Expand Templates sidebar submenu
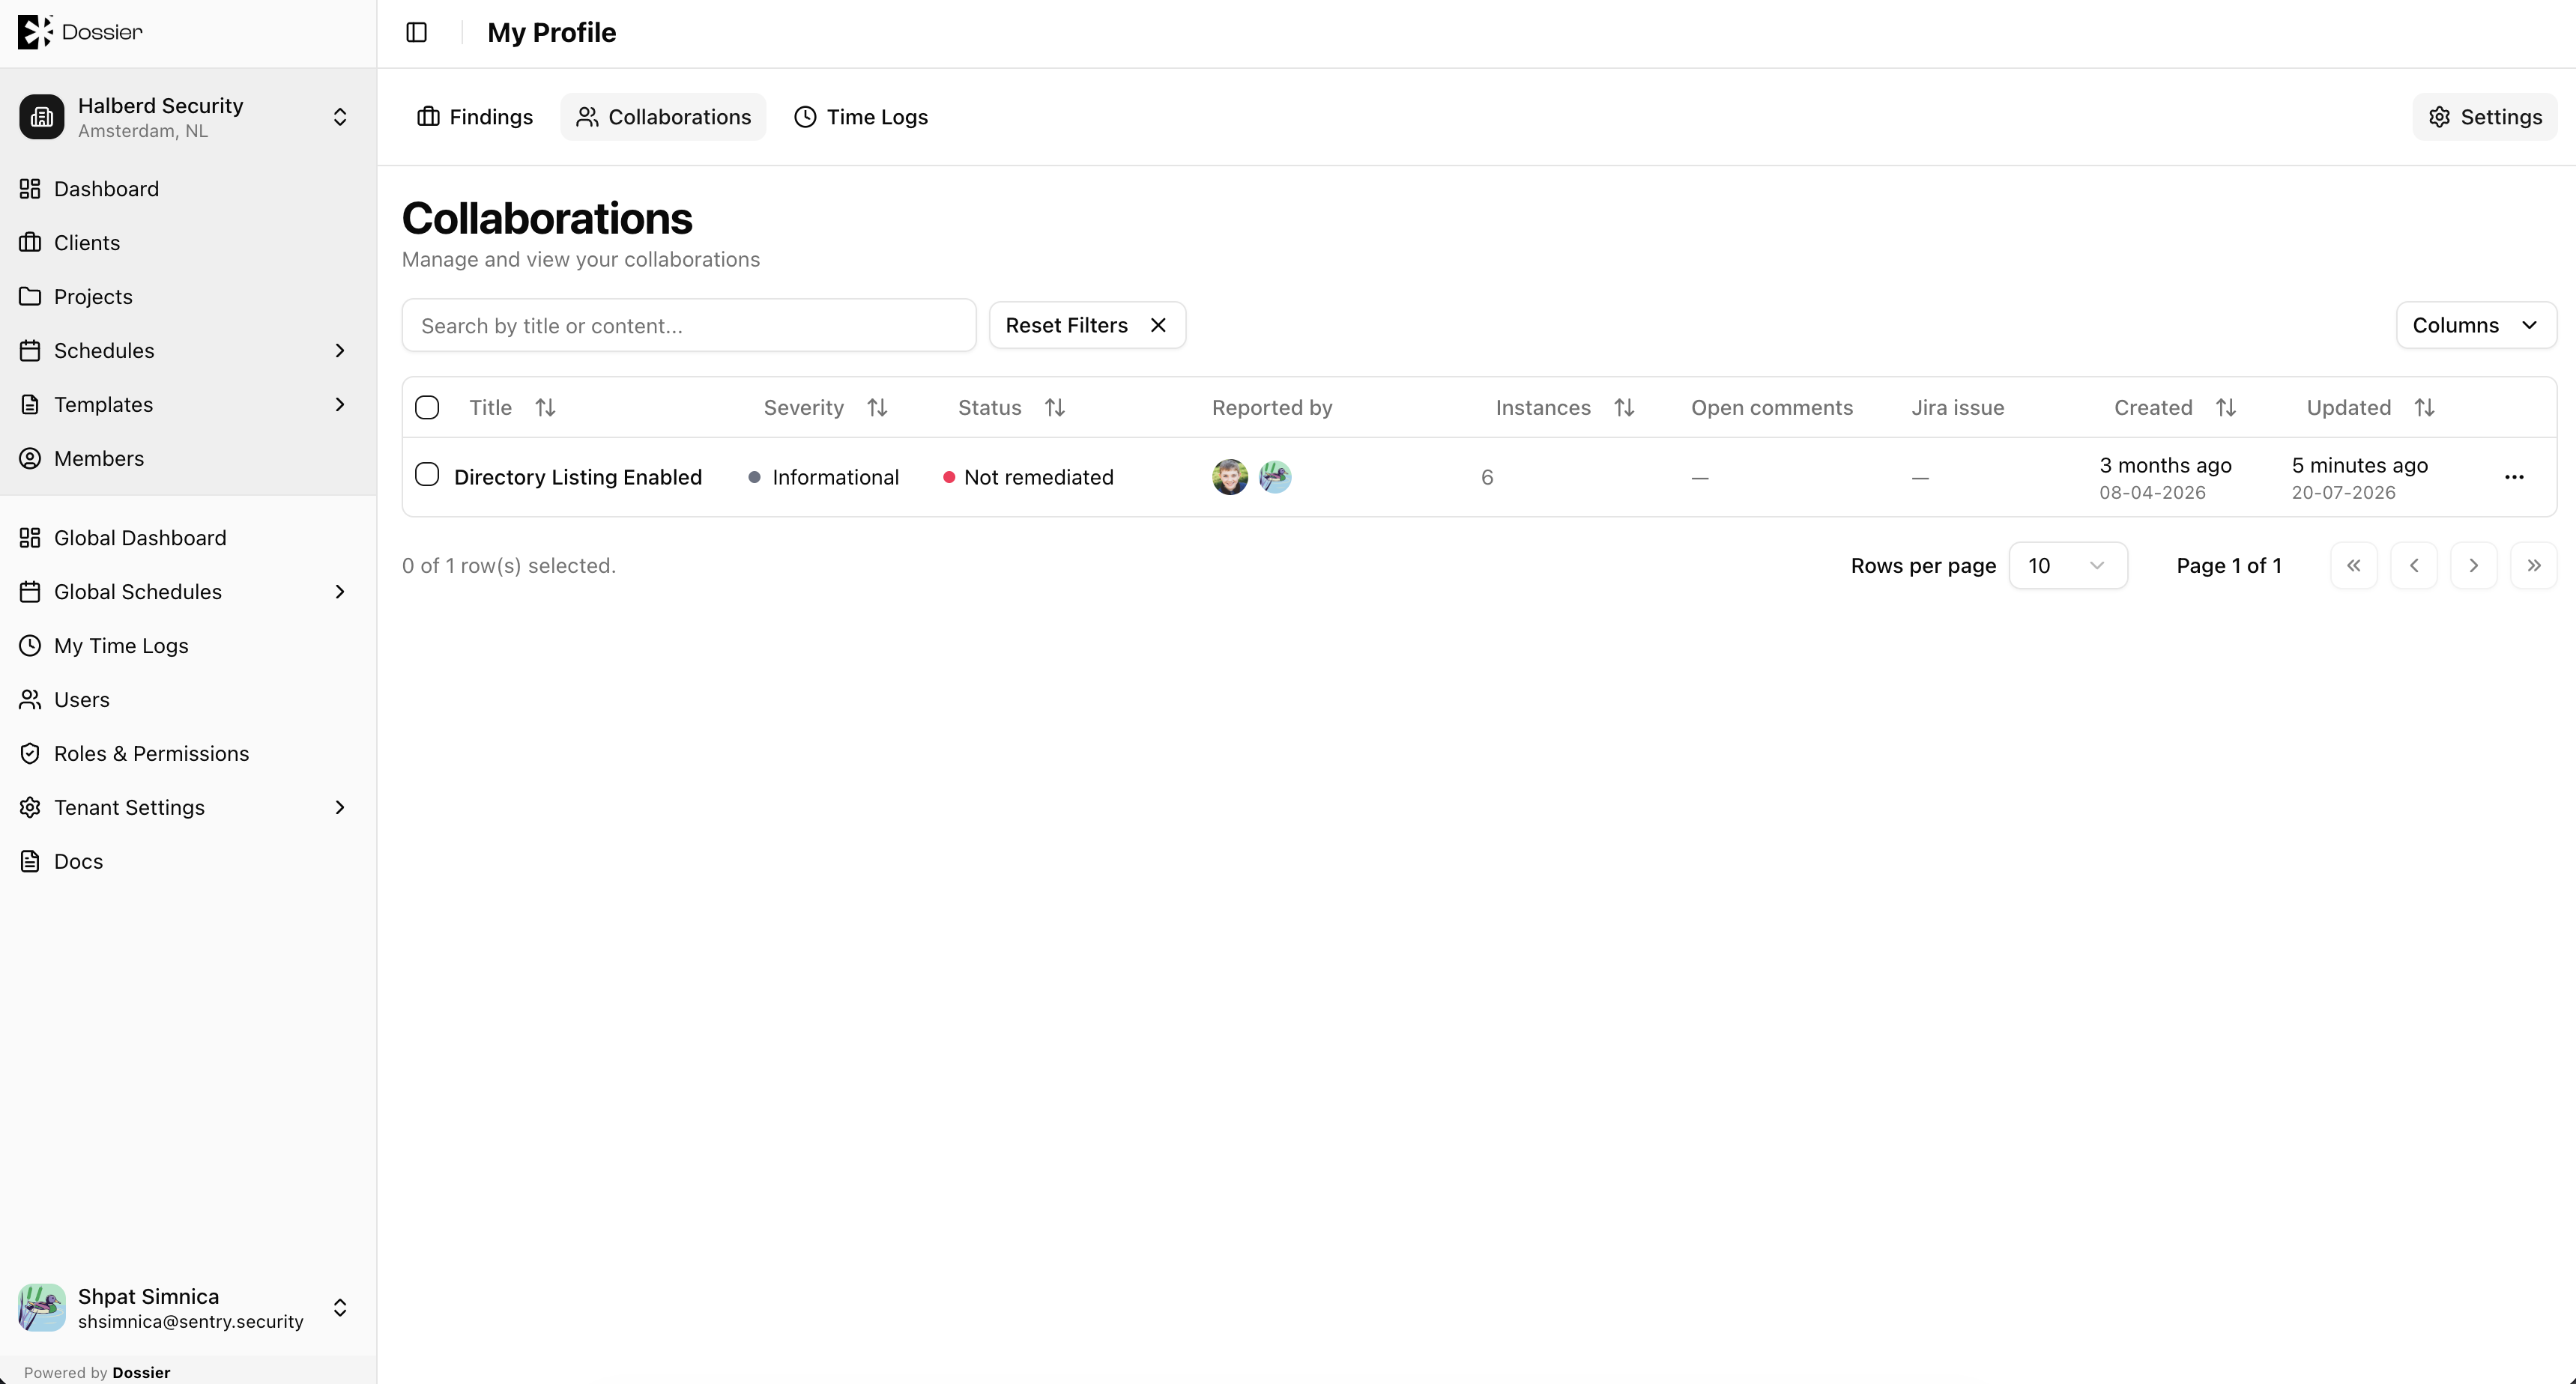 point(340,404)
